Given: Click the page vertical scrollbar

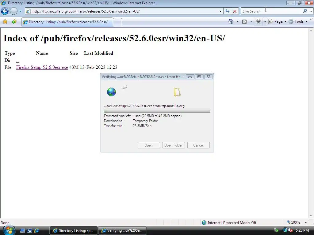Looking at the screenshot, I should click(311, 123).
